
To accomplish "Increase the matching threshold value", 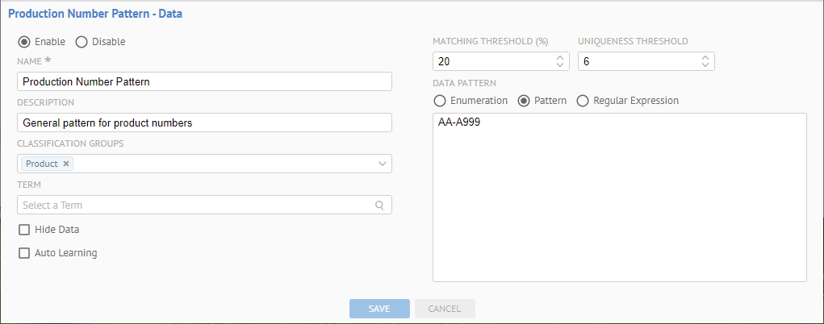I will [x=560, y=58].
